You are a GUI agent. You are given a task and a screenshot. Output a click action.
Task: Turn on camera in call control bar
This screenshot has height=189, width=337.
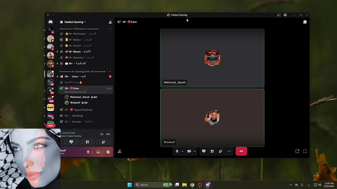(189, 151)
